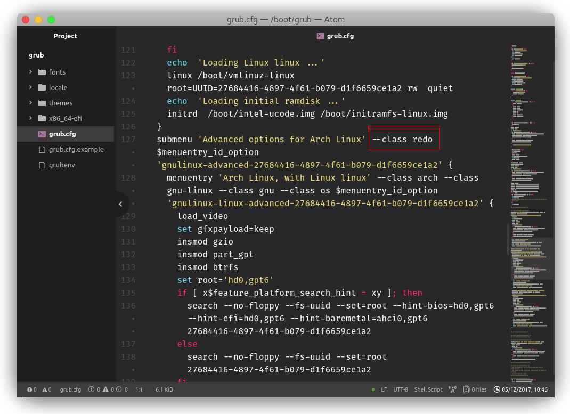570x414 pixels.
Task: Click 'insmod btrfs' line
Action: tap(208, 267)
